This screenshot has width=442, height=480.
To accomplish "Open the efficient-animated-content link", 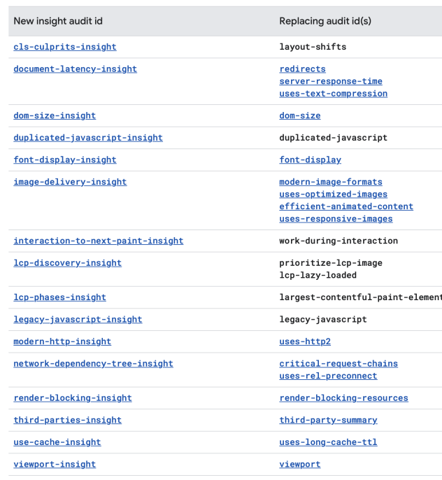I will [346, 206].
